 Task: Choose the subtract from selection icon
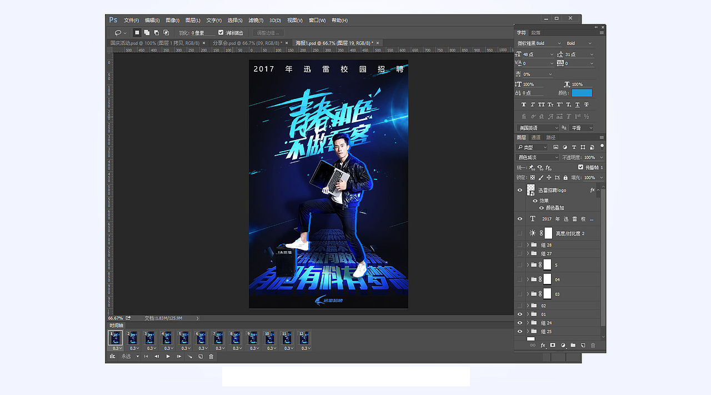(156, 33)
